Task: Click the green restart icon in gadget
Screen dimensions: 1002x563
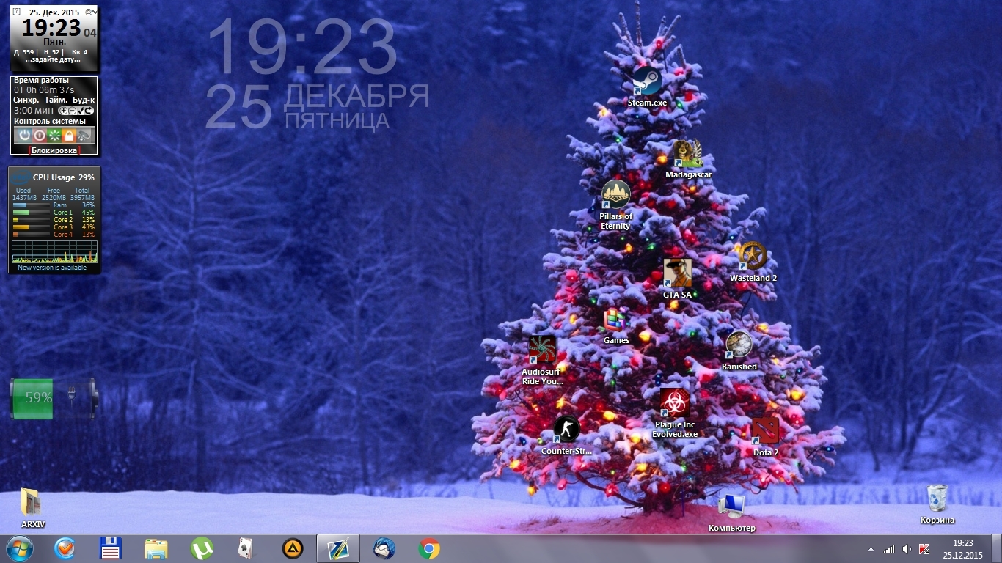Action: tap(54, 136)
